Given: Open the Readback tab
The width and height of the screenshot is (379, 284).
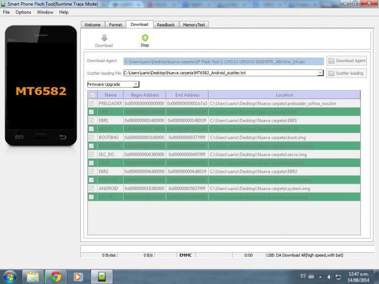Looking at the screenshot, I should [166, 25].
